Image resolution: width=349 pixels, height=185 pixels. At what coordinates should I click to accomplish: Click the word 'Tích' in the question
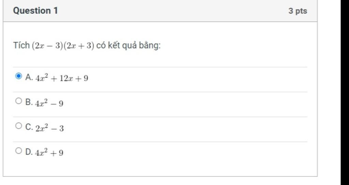(21, 45)
